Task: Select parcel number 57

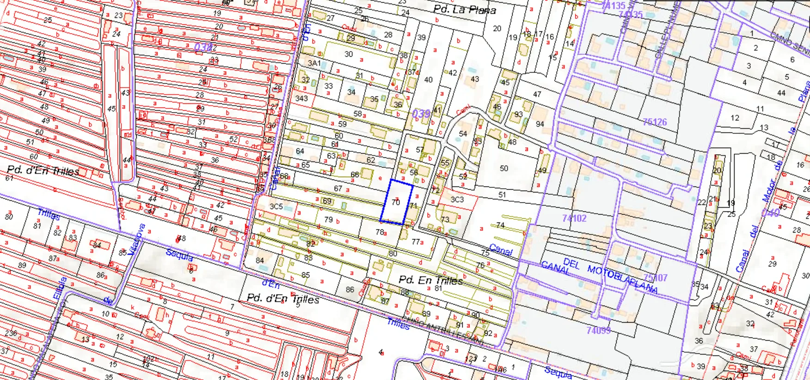Action: click(x=420, y=150)
